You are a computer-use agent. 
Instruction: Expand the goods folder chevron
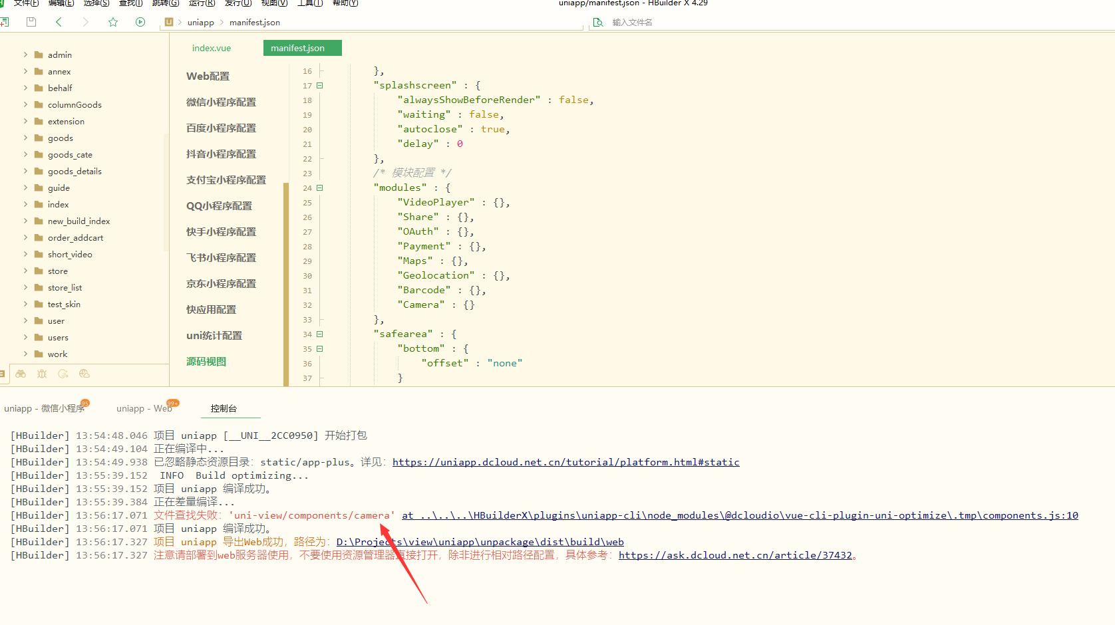tap(25, 138)
